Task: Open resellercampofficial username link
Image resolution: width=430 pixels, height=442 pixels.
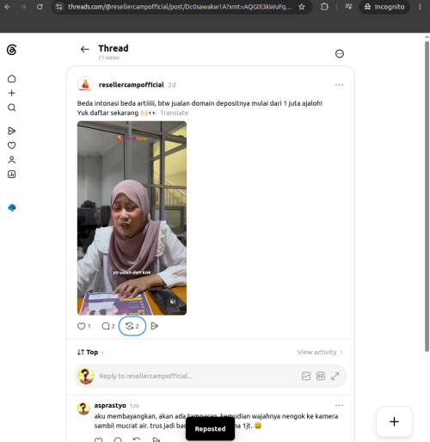Action: 132,85
